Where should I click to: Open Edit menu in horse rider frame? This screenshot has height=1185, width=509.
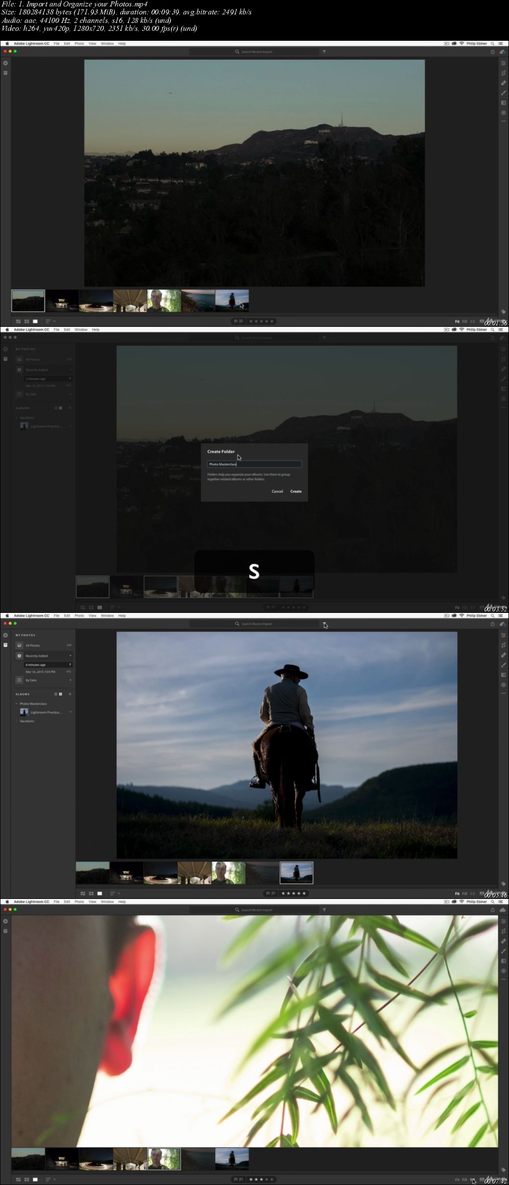pyautogui.click(x=67, y=616)
